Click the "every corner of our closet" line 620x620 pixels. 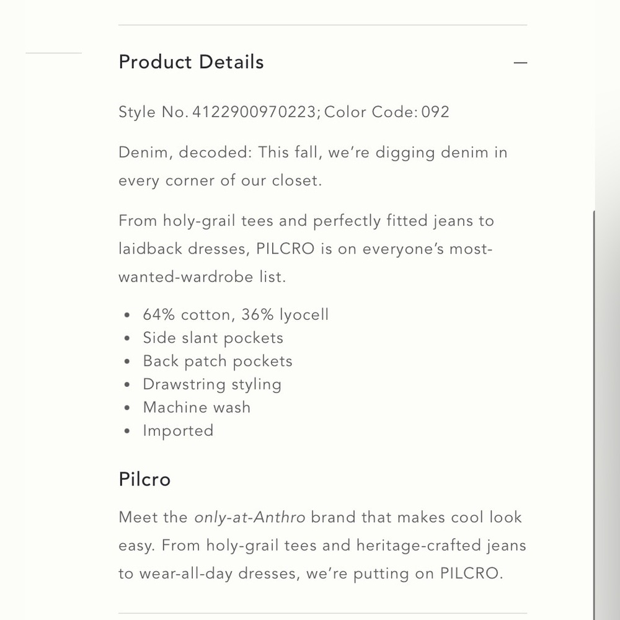click(x=220, y=180)
